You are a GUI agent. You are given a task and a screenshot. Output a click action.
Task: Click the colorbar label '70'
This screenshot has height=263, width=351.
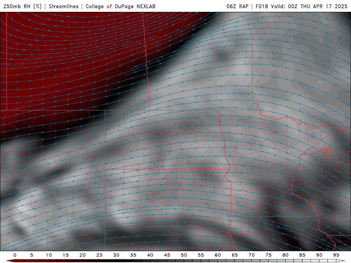[x=251, y=255]
